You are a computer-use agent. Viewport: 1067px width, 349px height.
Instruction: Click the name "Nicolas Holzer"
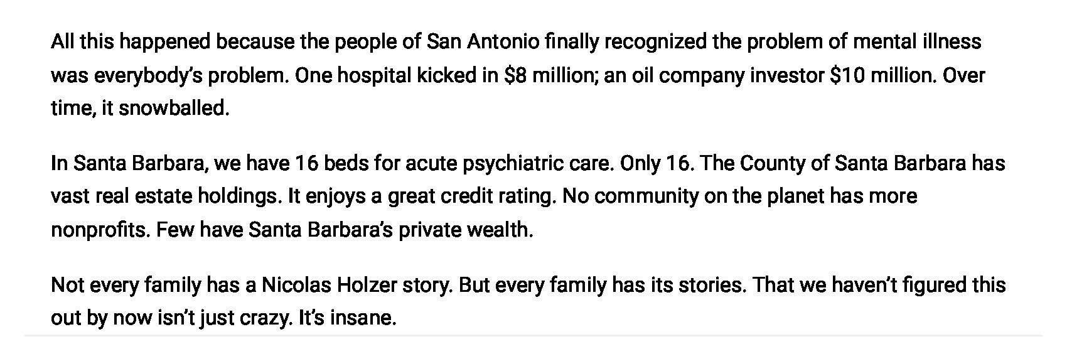click(x=329, y=286)
